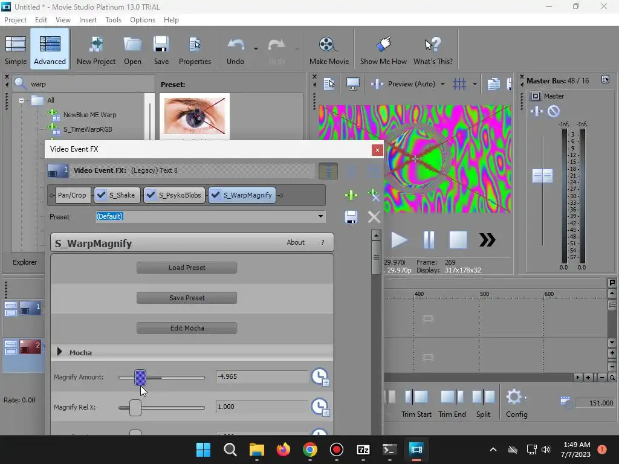Click the Magnify Rel X slider handle
Viewport: 619px width, 464px height.
[x=135, y=408]
